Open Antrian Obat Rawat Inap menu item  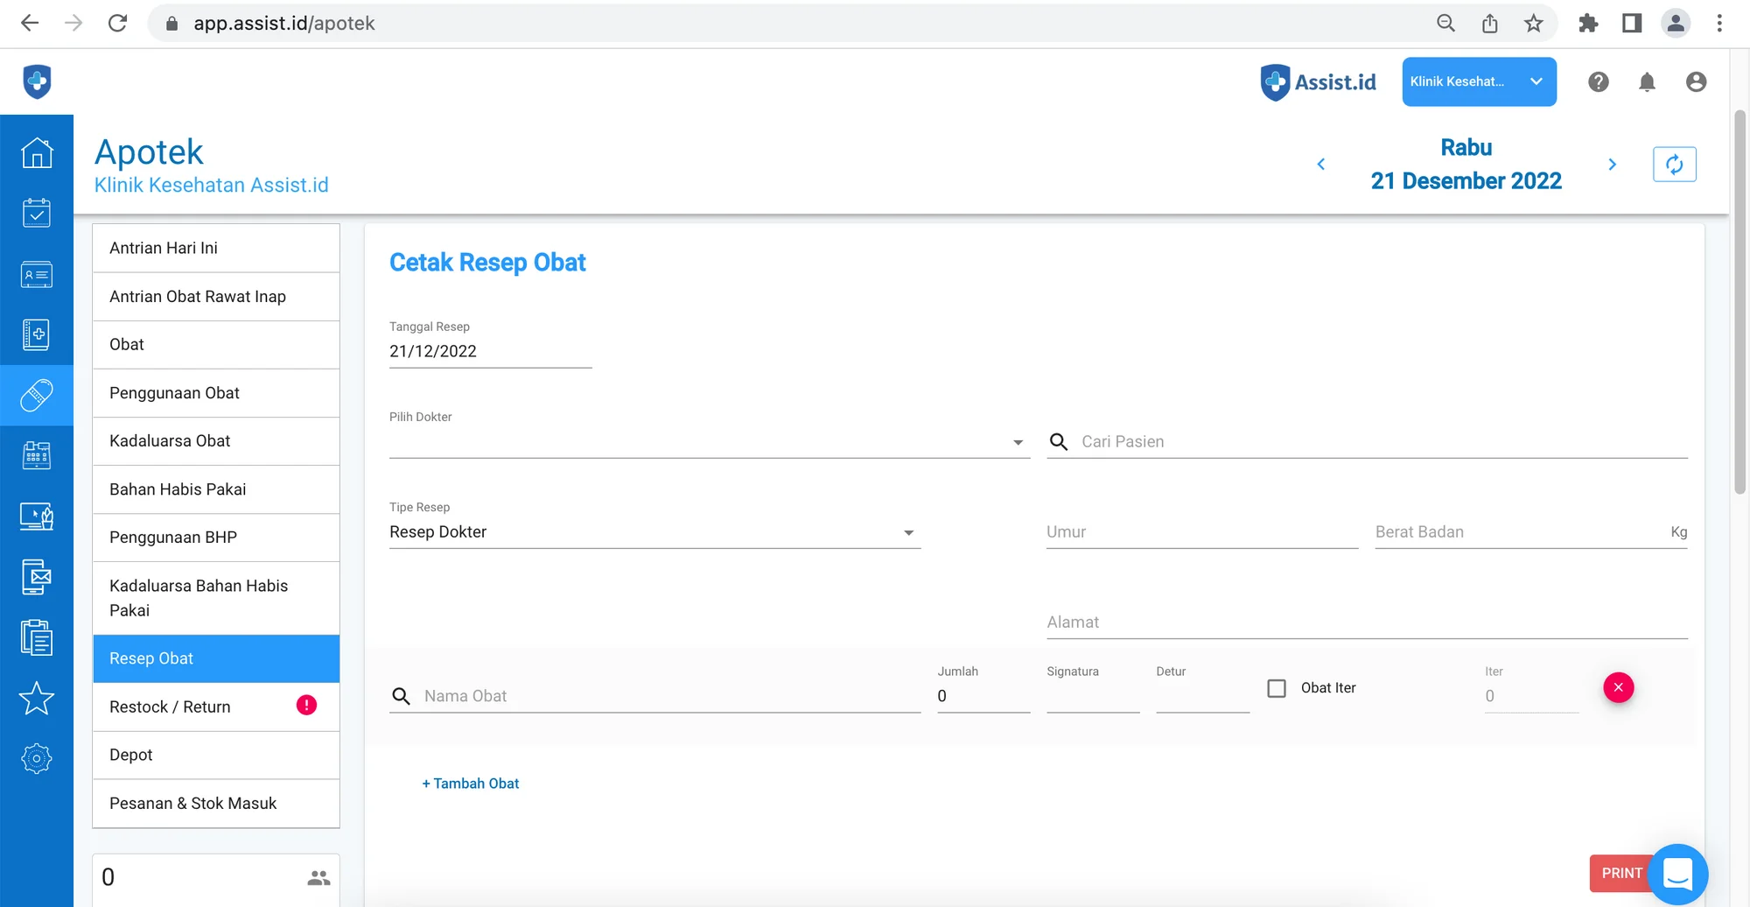pos(216,297)
